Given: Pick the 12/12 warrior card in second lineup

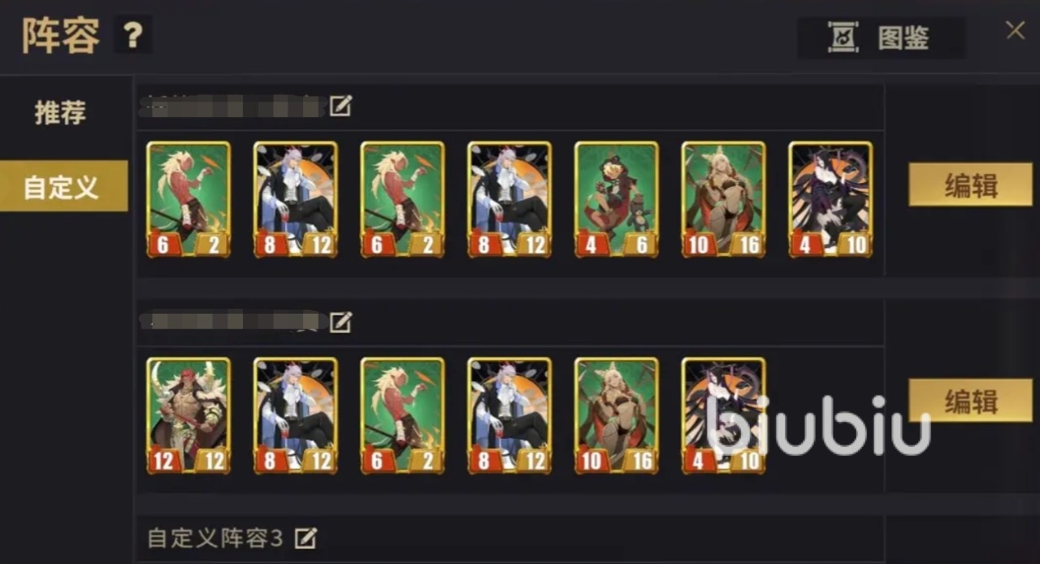Looking at the screenshot, I should click(x=188, y=415).
